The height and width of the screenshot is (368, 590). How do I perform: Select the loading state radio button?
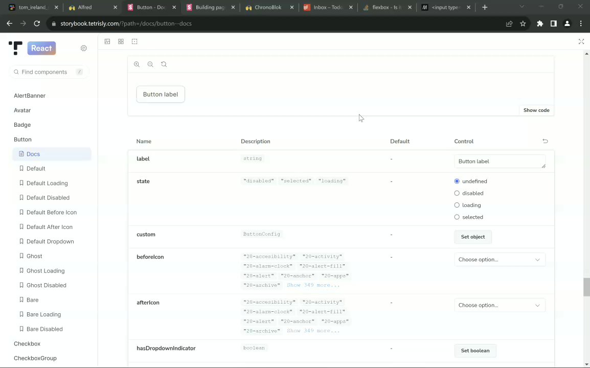457,205
